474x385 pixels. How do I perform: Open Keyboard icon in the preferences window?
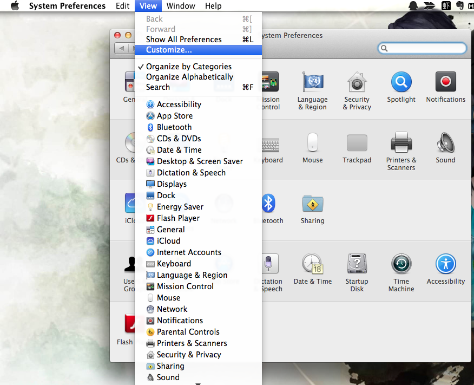click(271, 145)
